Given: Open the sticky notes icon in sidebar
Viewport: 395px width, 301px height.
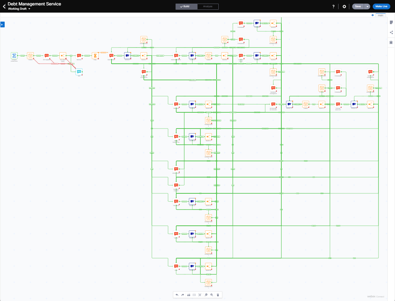Looking at the screenshot, I should (391, 22).
